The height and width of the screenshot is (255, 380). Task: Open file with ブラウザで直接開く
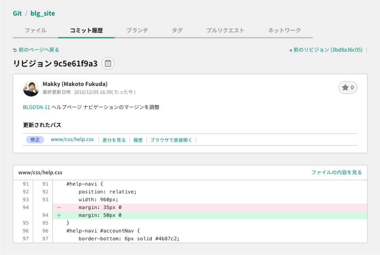coord(171,140)
